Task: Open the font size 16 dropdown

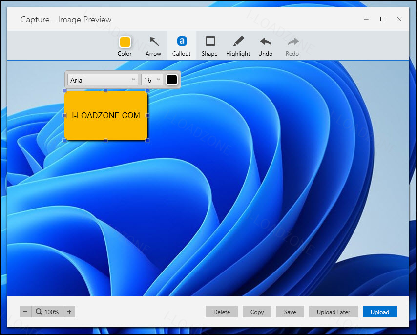Action: 152,80
